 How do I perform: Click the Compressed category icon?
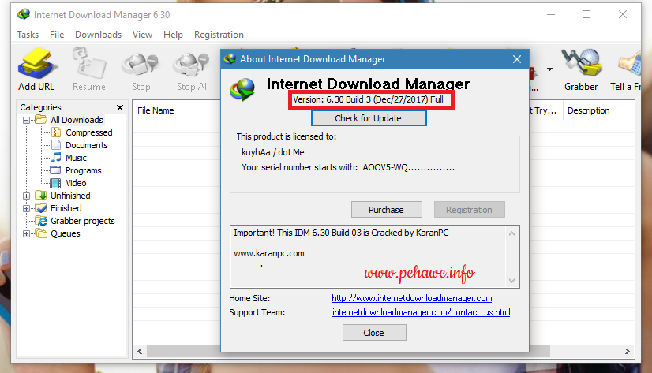coord(56,132)
